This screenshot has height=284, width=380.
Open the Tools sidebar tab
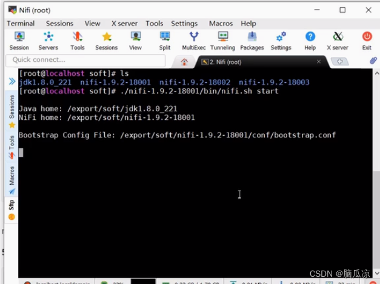[x=12, y=147]
